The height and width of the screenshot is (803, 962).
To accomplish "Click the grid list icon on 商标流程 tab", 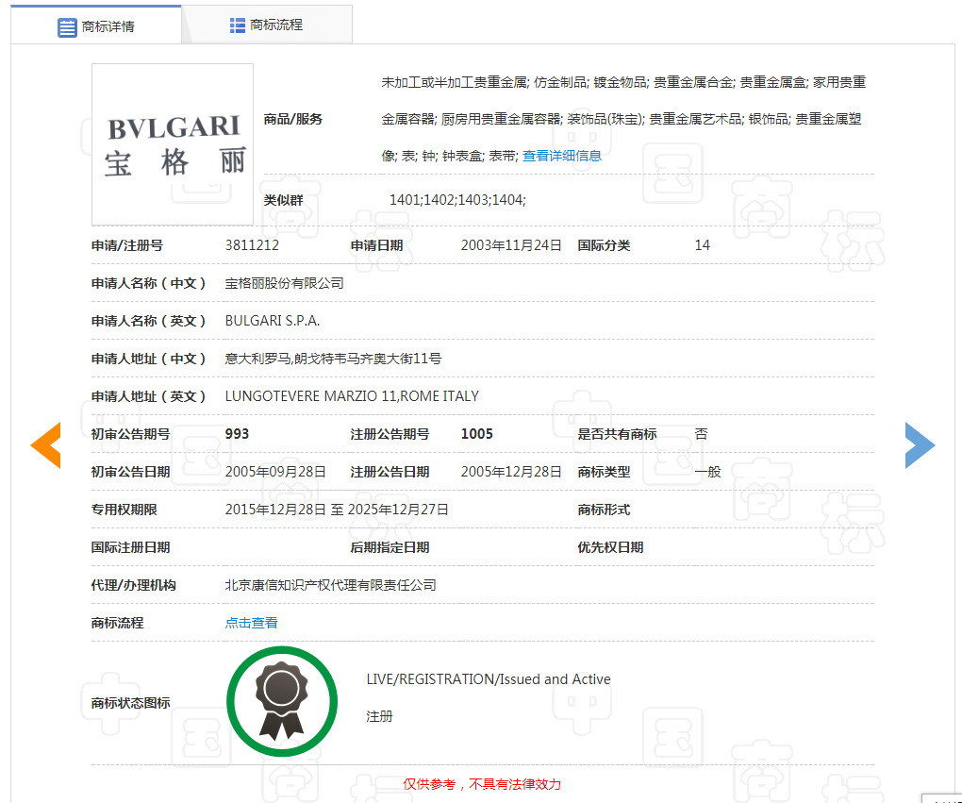I will pos(236,24).
